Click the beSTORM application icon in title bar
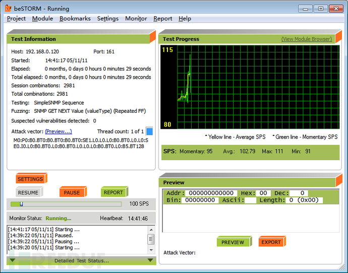Screen dimensions: 348x273 point(8,9)
